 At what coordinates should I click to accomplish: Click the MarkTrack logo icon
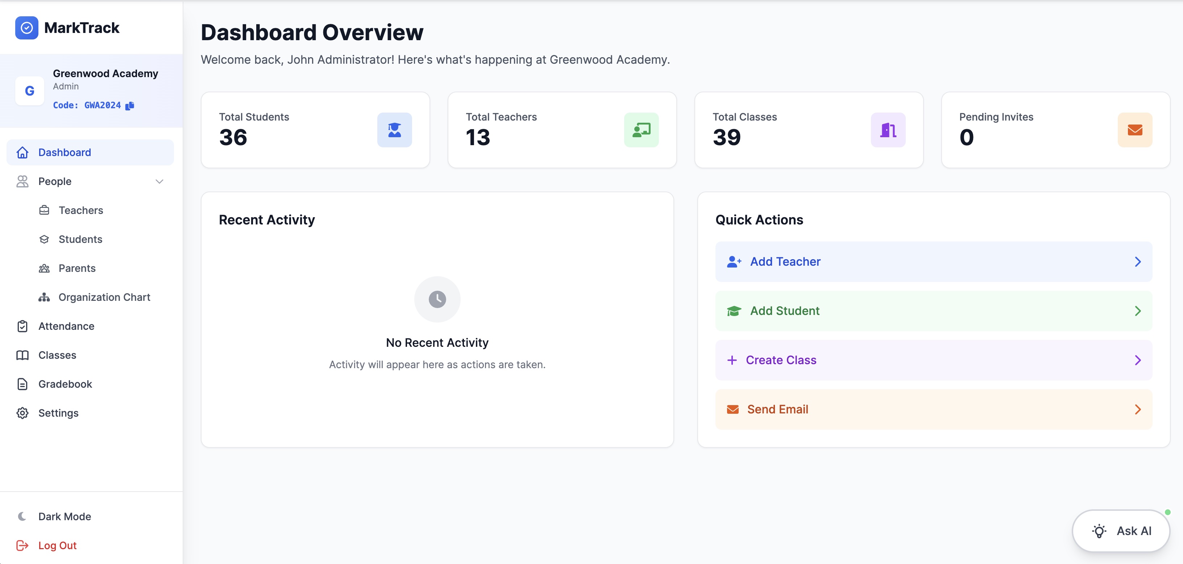26,28
